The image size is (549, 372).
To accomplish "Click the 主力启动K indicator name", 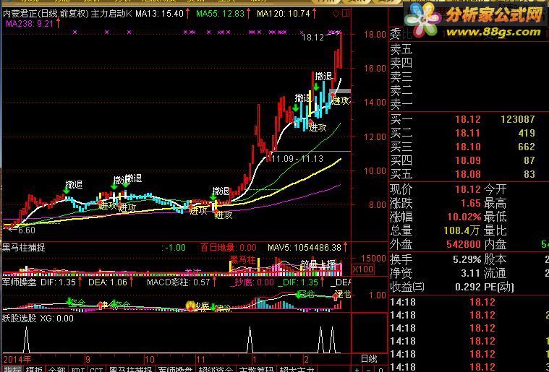I will click(111, 14).
